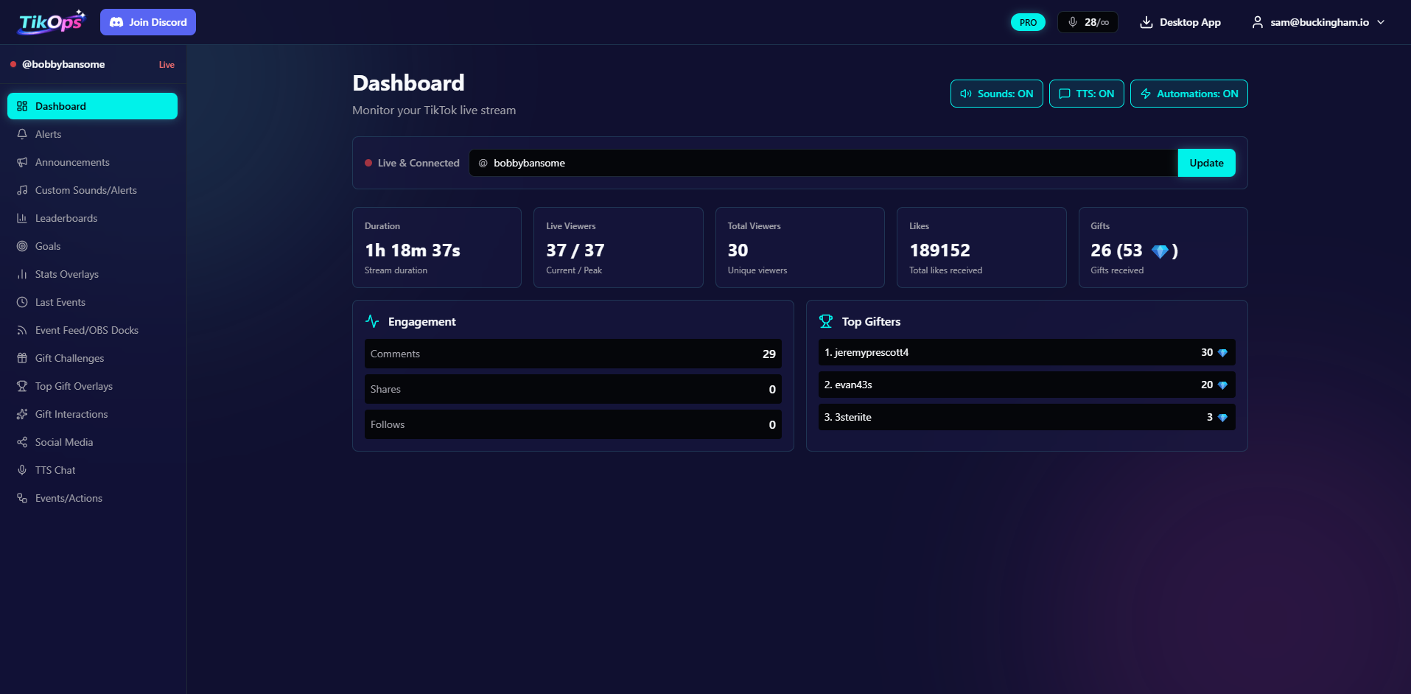Click the @bobbybansome Live account header
Viewport: 1411px width, 694px height.
point(93,64)
